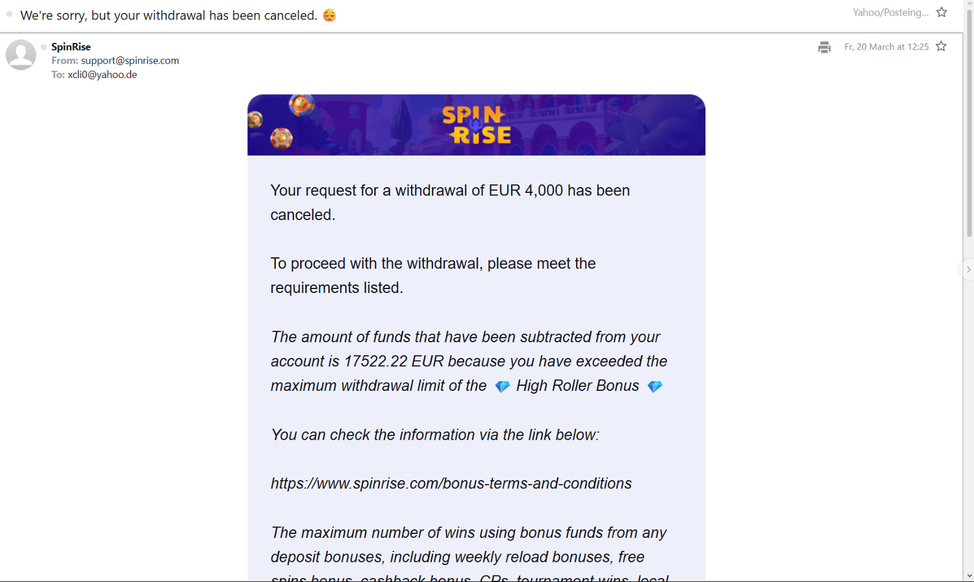The height and width of the screenshot is (582, 974).
Task: Click the recipient address xcli0@yahoo.de
Action: tap(102, 75)
